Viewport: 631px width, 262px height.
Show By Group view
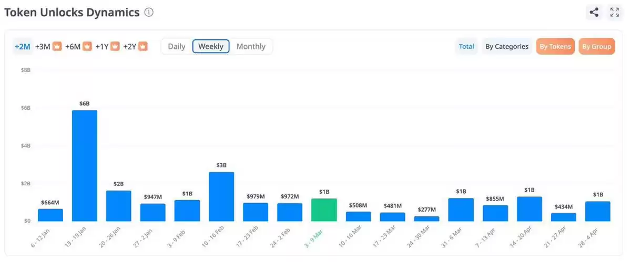(597, 46)
